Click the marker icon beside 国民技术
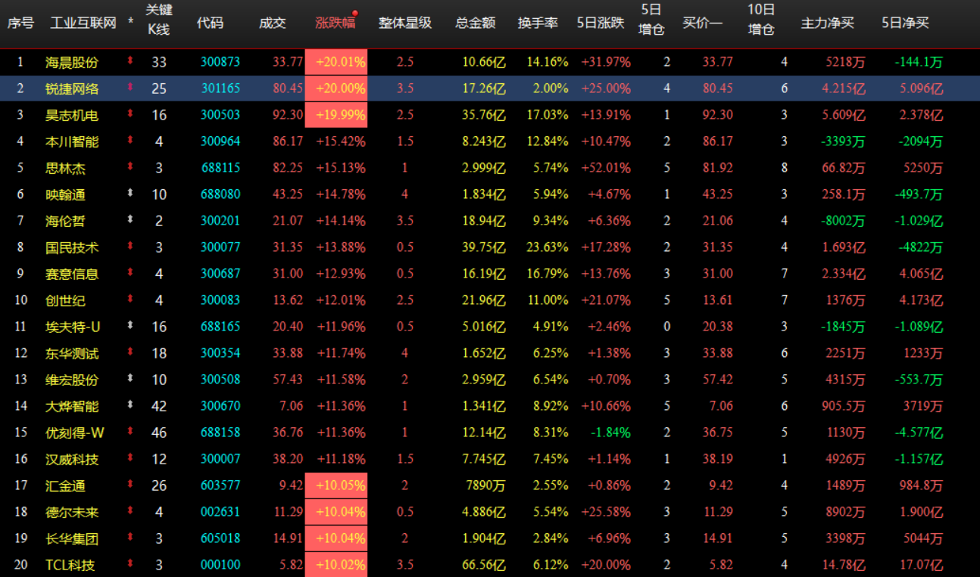The height and width of the screenshot is (577, 980). (x=130, y=247)
